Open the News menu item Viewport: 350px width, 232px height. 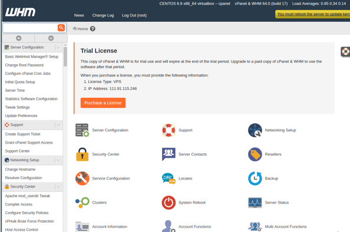tap(79, 15)
